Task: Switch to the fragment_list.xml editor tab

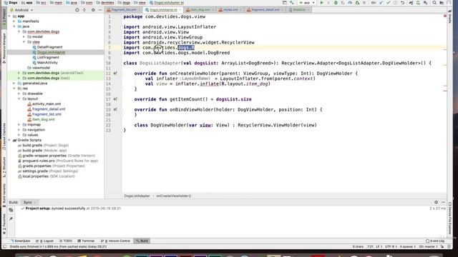Action: (x=124, y=10)
